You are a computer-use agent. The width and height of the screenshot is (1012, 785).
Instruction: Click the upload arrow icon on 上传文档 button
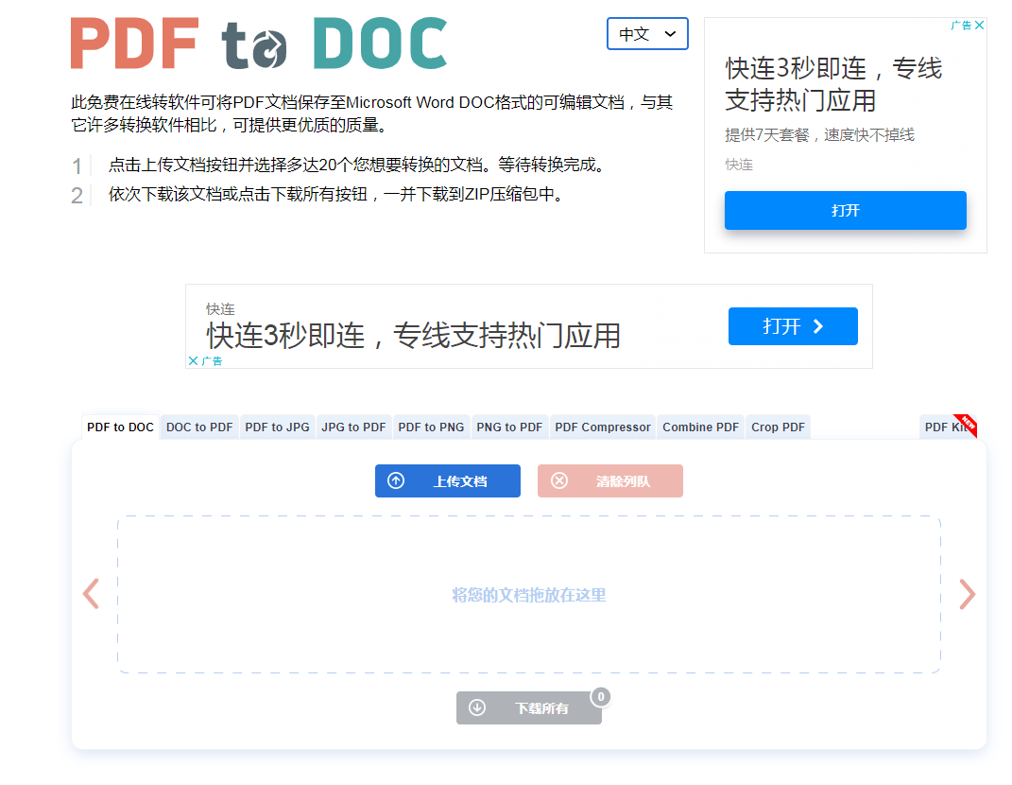point(396,480)
